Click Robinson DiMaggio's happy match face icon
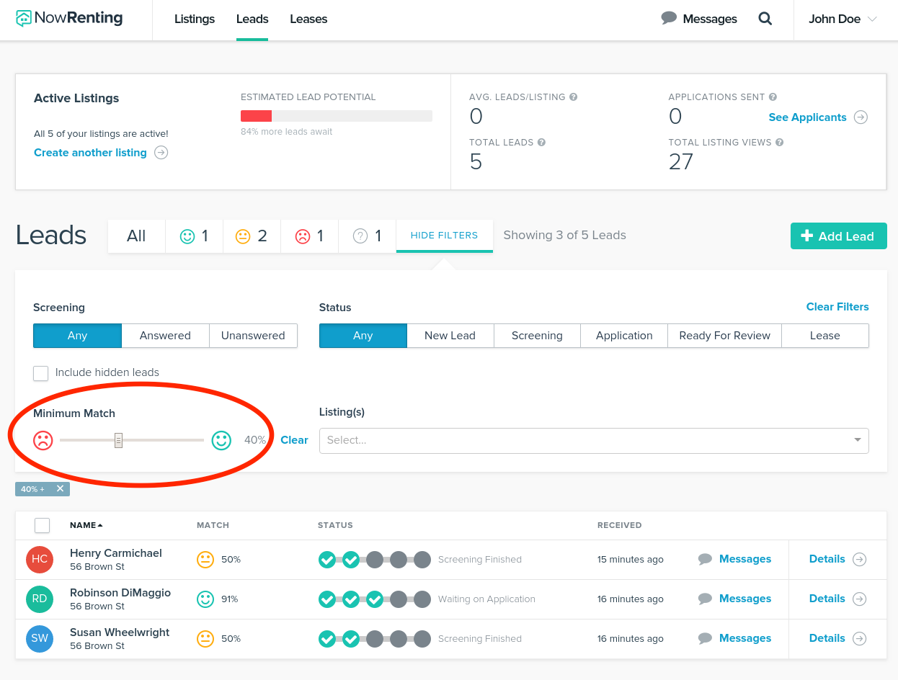 pyautogui.click(x=205, y=599)
